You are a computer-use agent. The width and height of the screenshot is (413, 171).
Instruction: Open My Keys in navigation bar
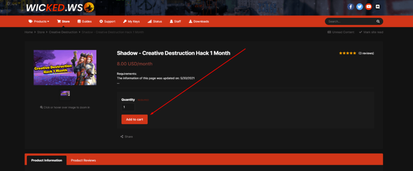point(132,21)
